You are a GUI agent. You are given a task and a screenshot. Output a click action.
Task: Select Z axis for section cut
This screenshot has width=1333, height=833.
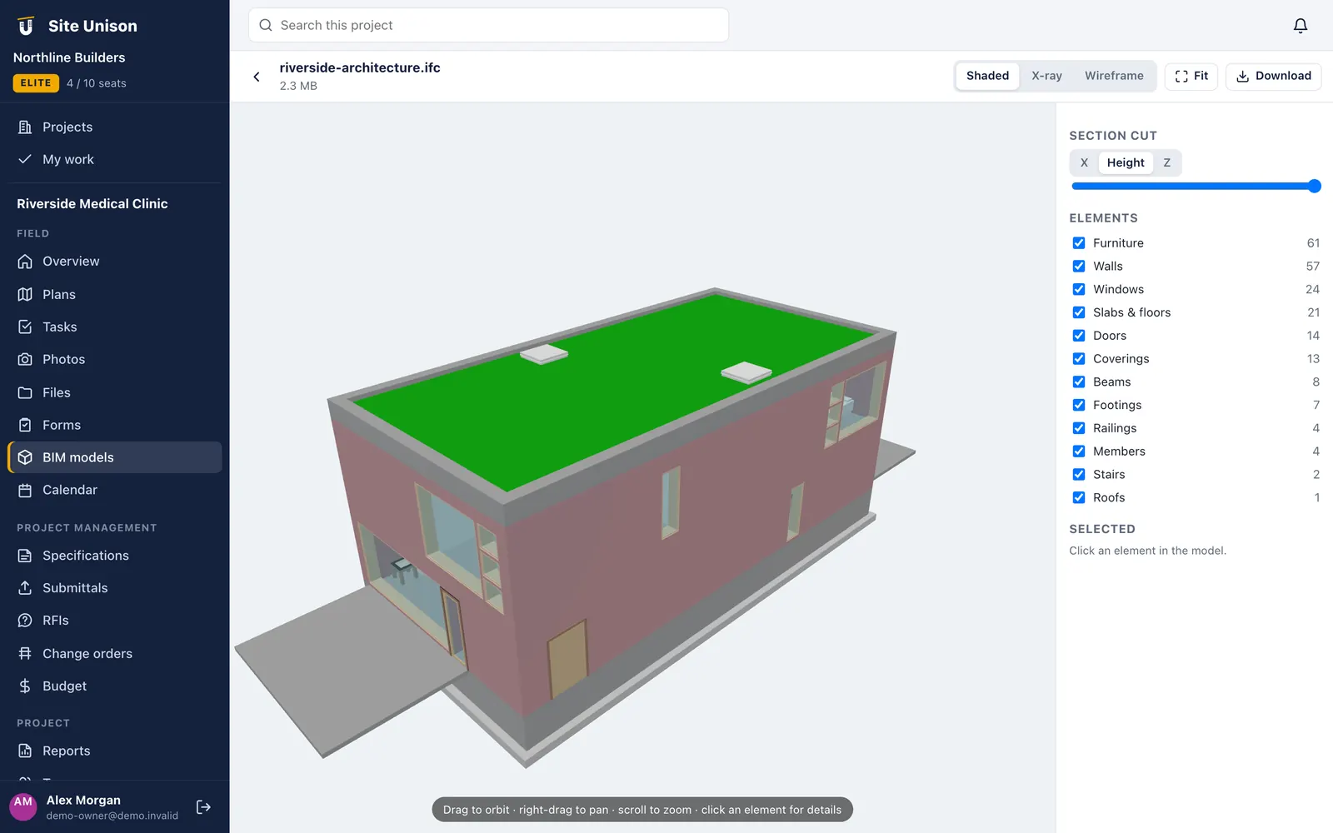point(1166,162)
